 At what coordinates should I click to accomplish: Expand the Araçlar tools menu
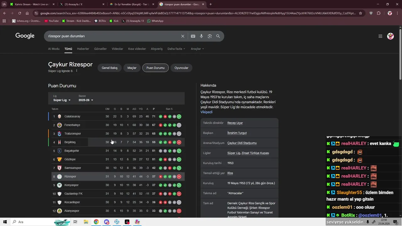click(197, 49)
